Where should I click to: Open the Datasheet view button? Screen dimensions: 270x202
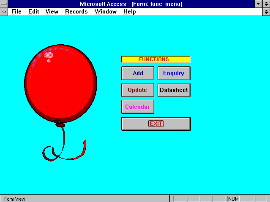pos(174,90)
